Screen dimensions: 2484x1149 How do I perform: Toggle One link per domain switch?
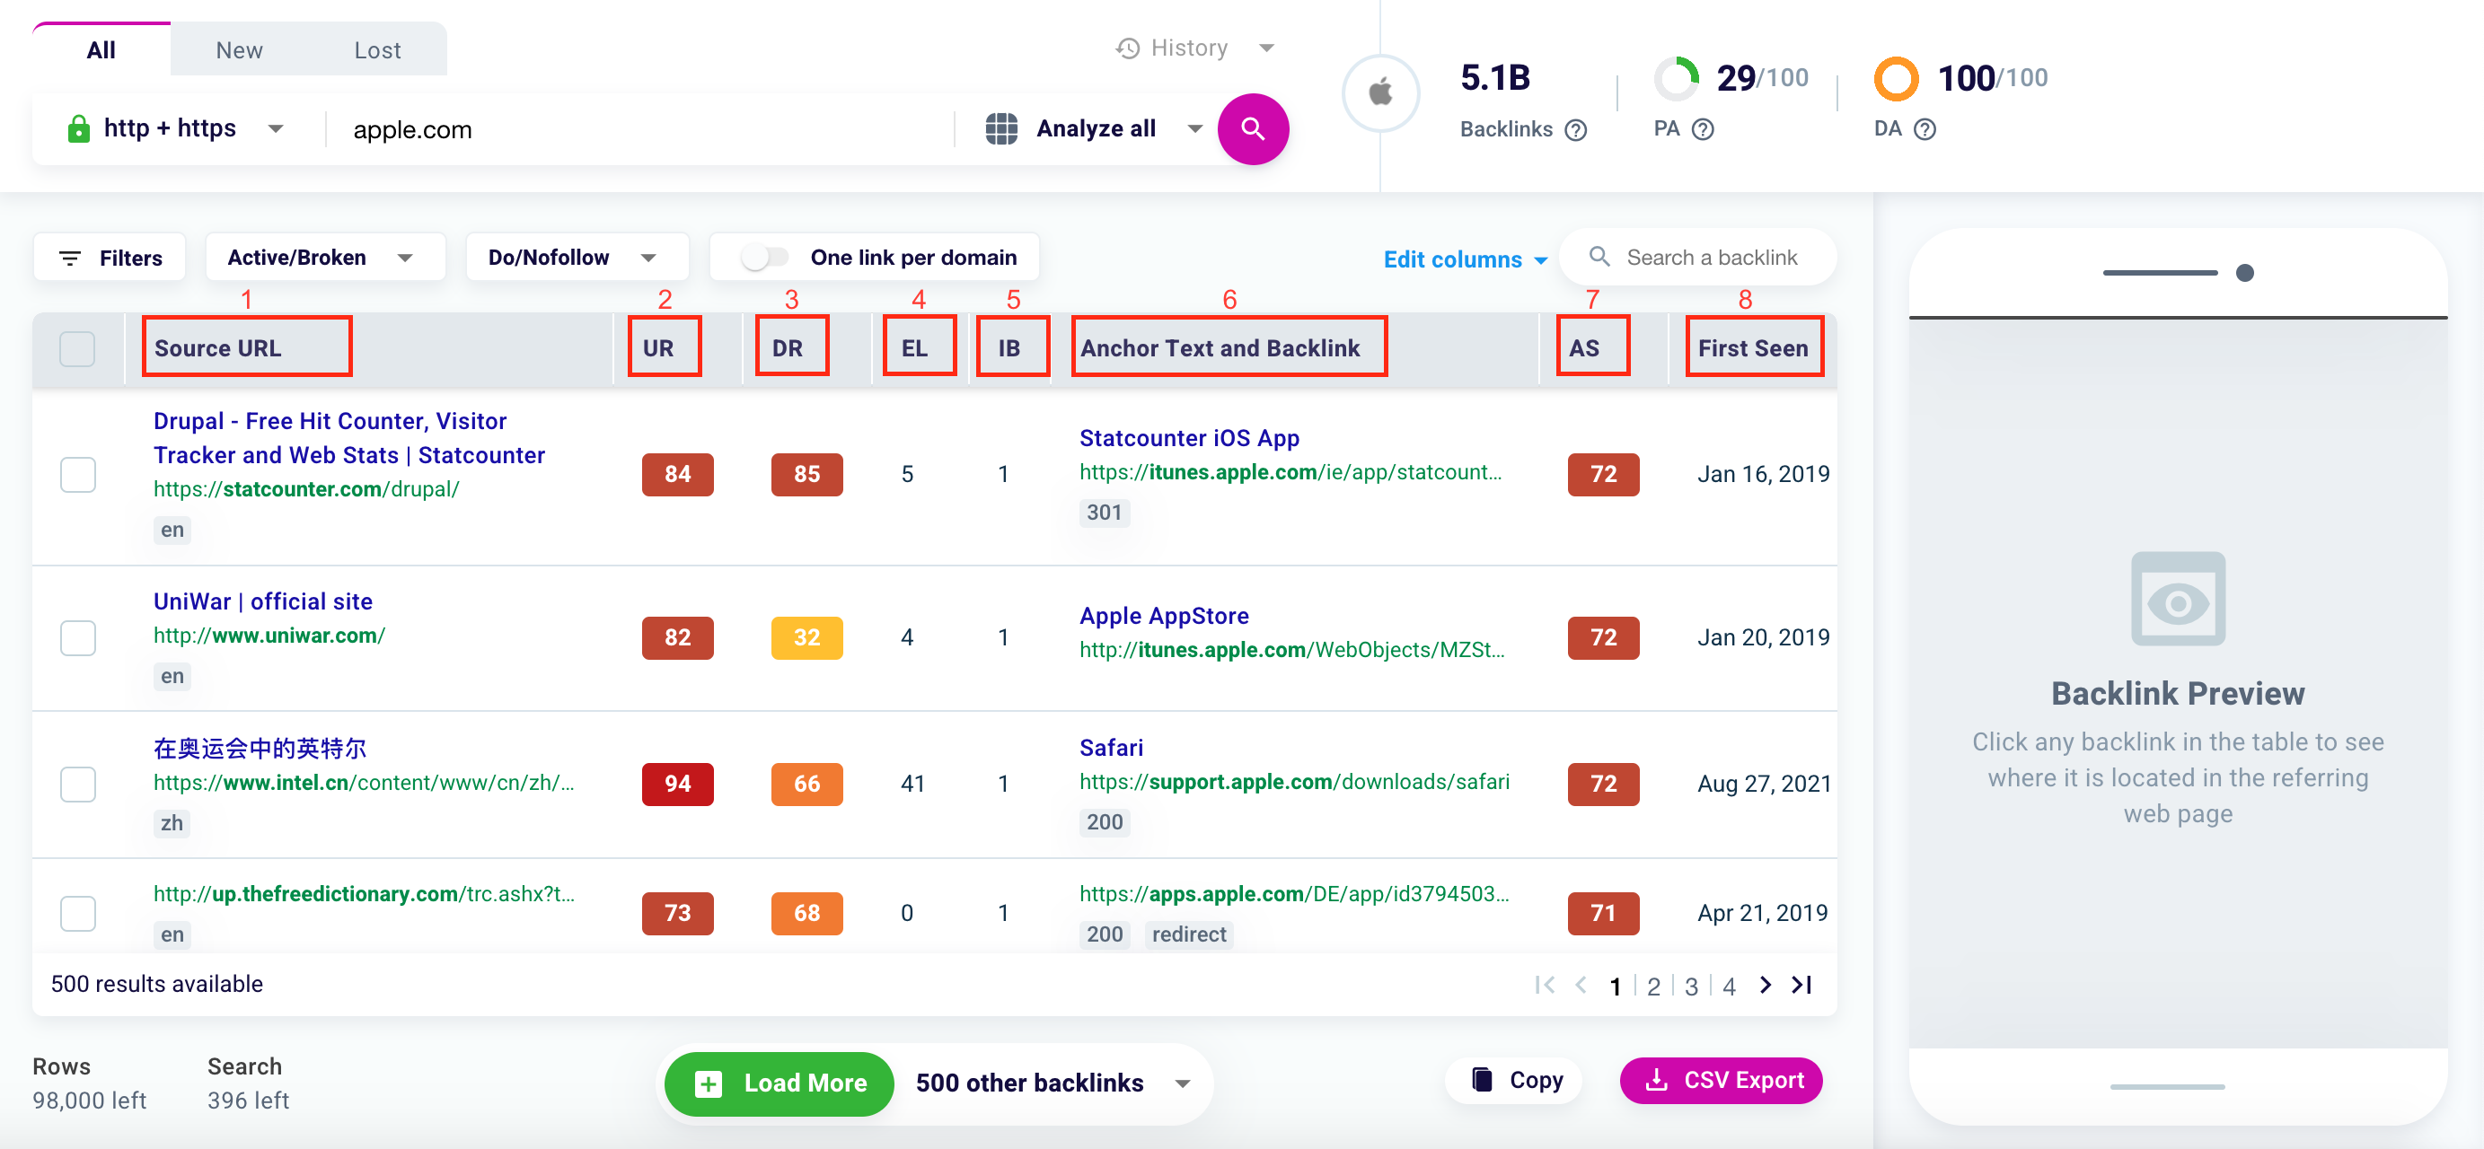pyautogui.click(x=764, y=258)
